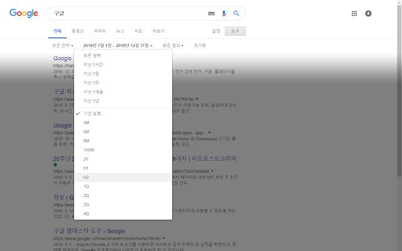Select the 1Q range option

point(123,186)
